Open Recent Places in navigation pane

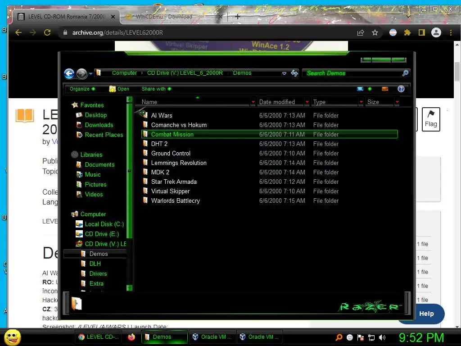(104, 135)
